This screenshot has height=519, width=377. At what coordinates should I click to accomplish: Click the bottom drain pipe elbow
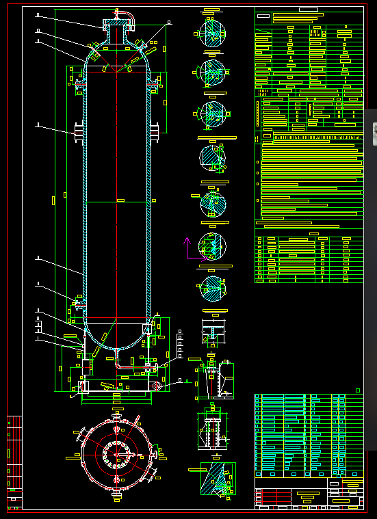pos(118,364)
